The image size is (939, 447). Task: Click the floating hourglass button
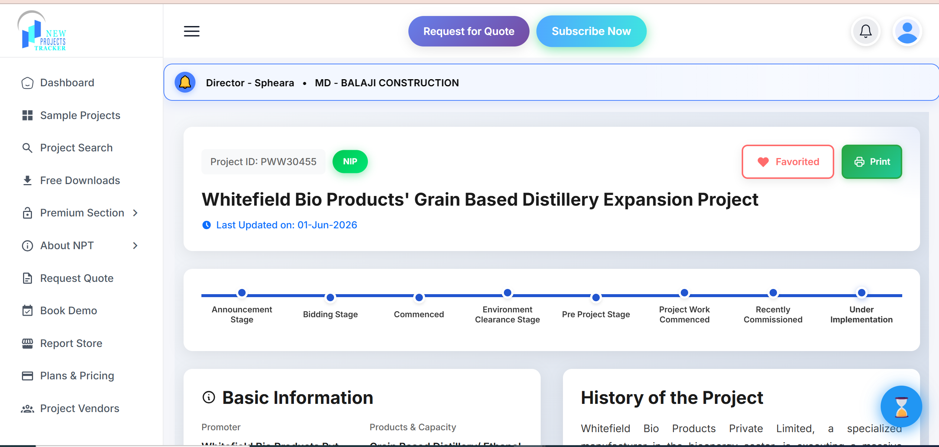[901, 406]
